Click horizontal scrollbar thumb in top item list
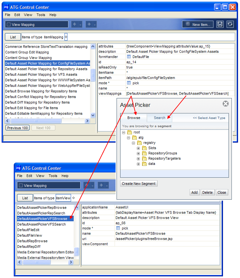The height and width of the screenshot is (278, 240). point(36,121)
